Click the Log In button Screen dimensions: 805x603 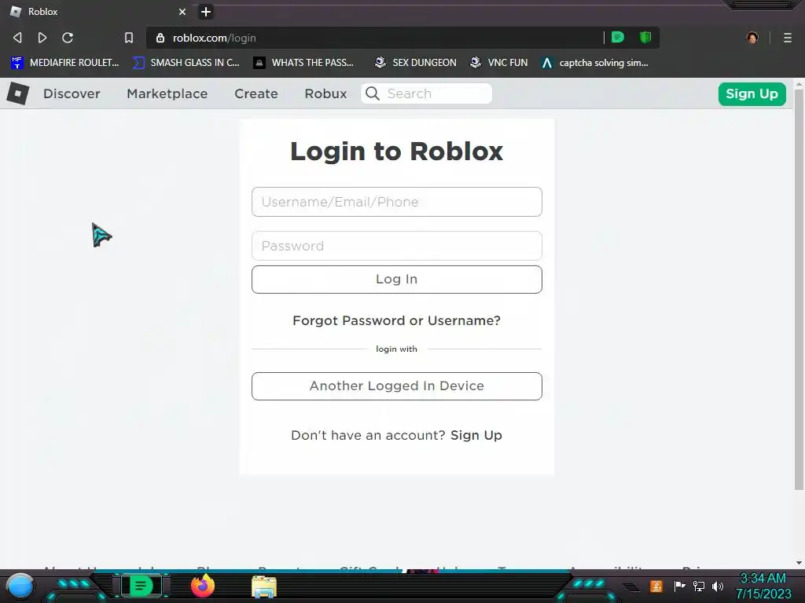coord(396,280)
